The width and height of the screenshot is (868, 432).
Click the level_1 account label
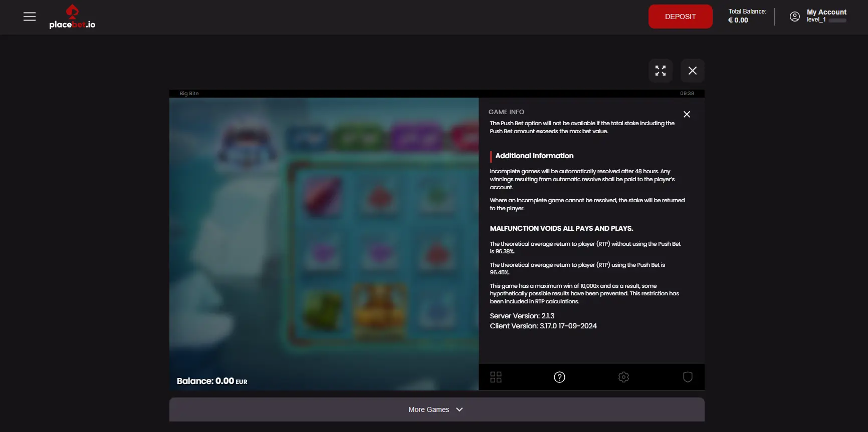[816, 20]
